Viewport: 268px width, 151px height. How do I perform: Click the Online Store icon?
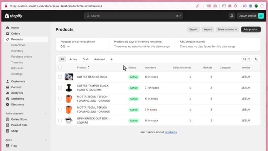coord(7,119)
